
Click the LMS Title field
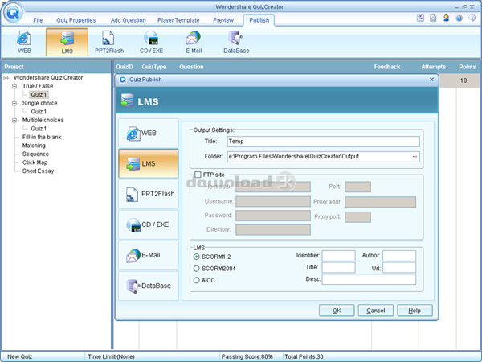click(x=338, y=267)
